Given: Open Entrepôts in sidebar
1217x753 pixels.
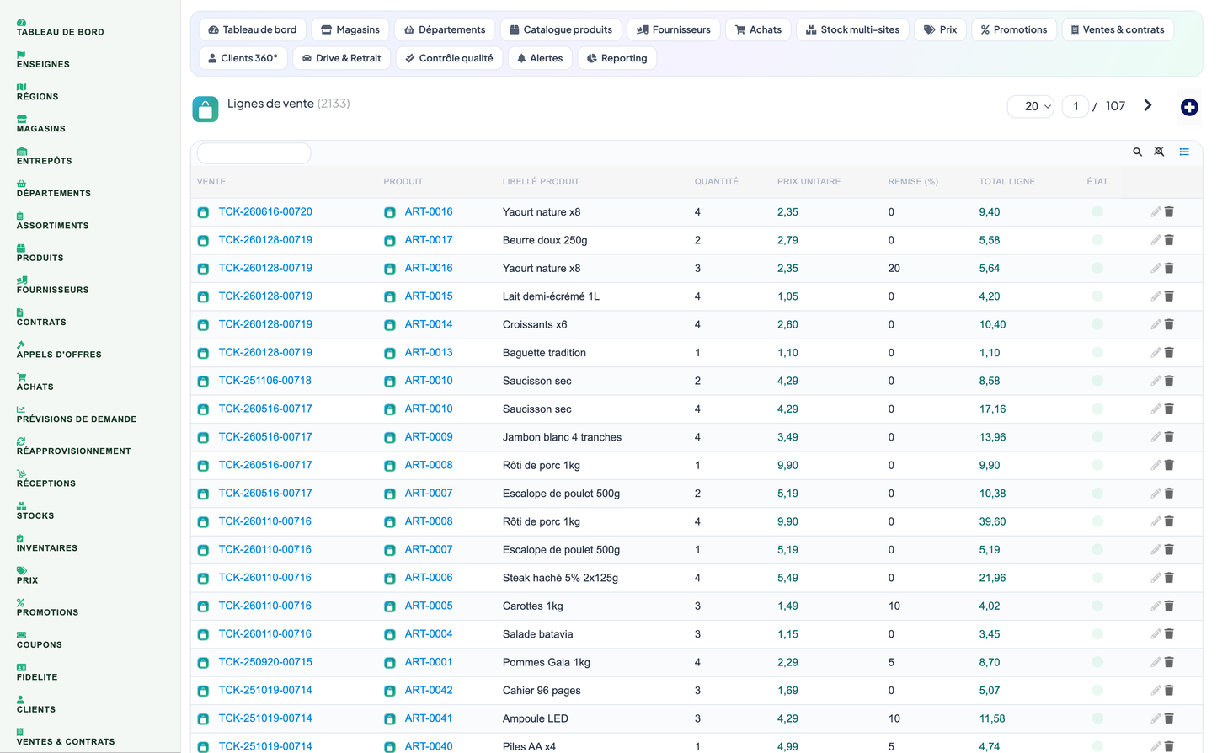Looking at the screenshot, I should point(44,157).
